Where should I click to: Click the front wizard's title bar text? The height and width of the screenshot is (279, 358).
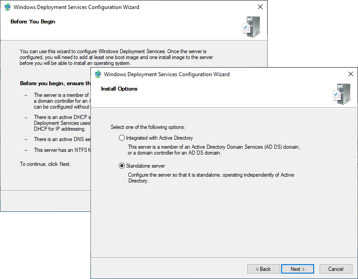[167, 74]
